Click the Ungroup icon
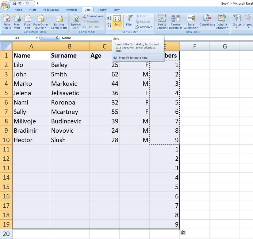 (x=248, y=18)
